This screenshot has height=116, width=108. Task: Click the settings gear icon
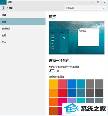[4, 8]
